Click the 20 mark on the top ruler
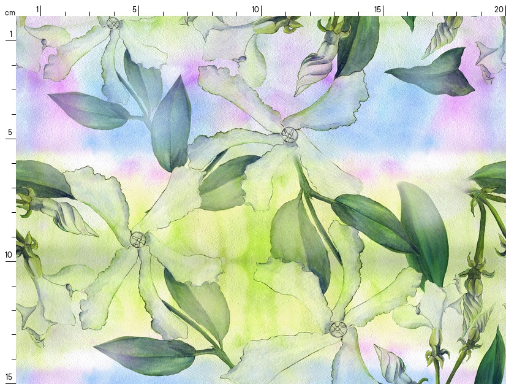This screenshot has height=384, width=506. tap(499, 9)
